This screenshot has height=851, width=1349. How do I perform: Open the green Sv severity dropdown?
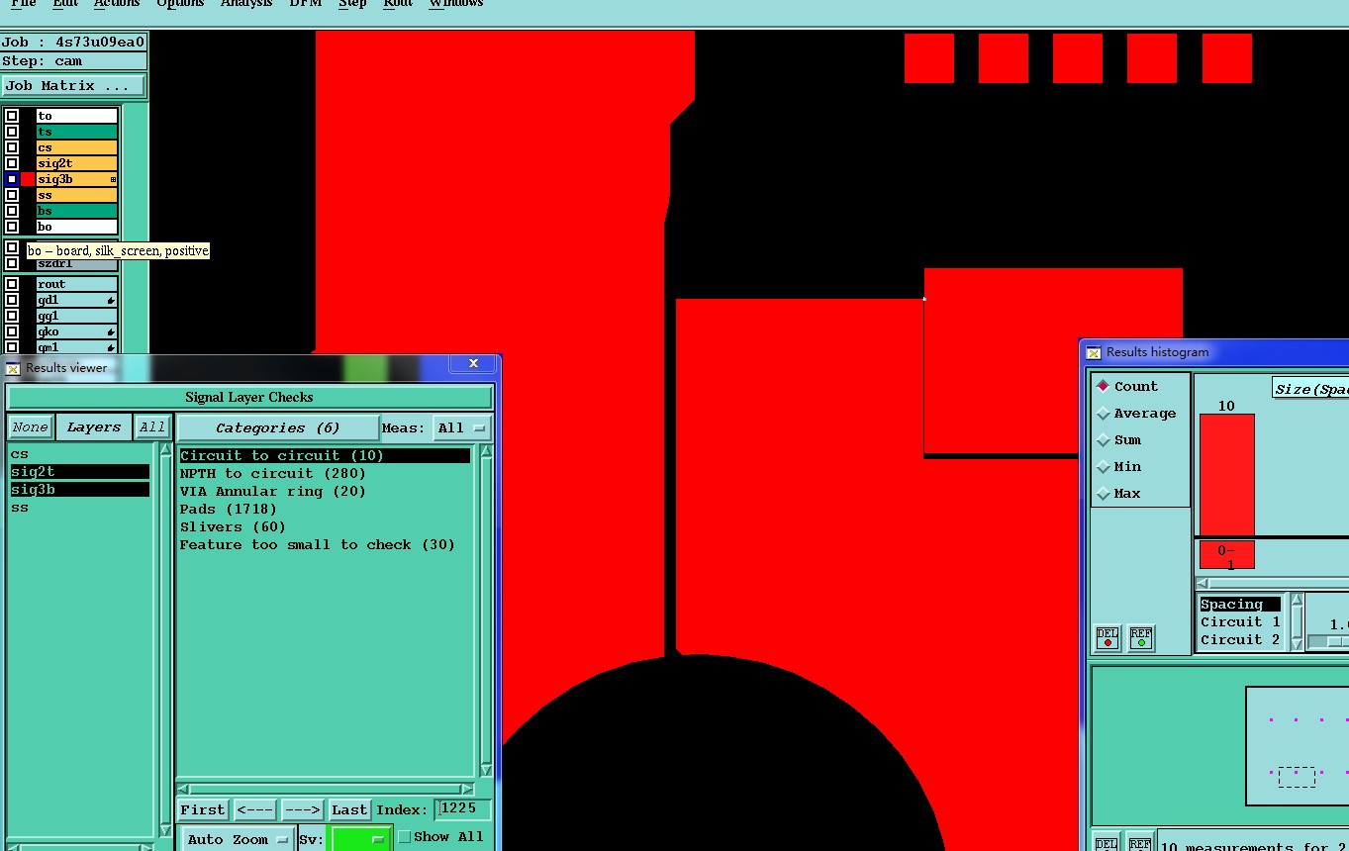359,839
